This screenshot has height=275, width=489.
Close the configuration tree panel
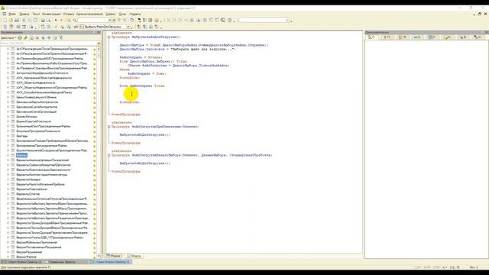point(99,32)
